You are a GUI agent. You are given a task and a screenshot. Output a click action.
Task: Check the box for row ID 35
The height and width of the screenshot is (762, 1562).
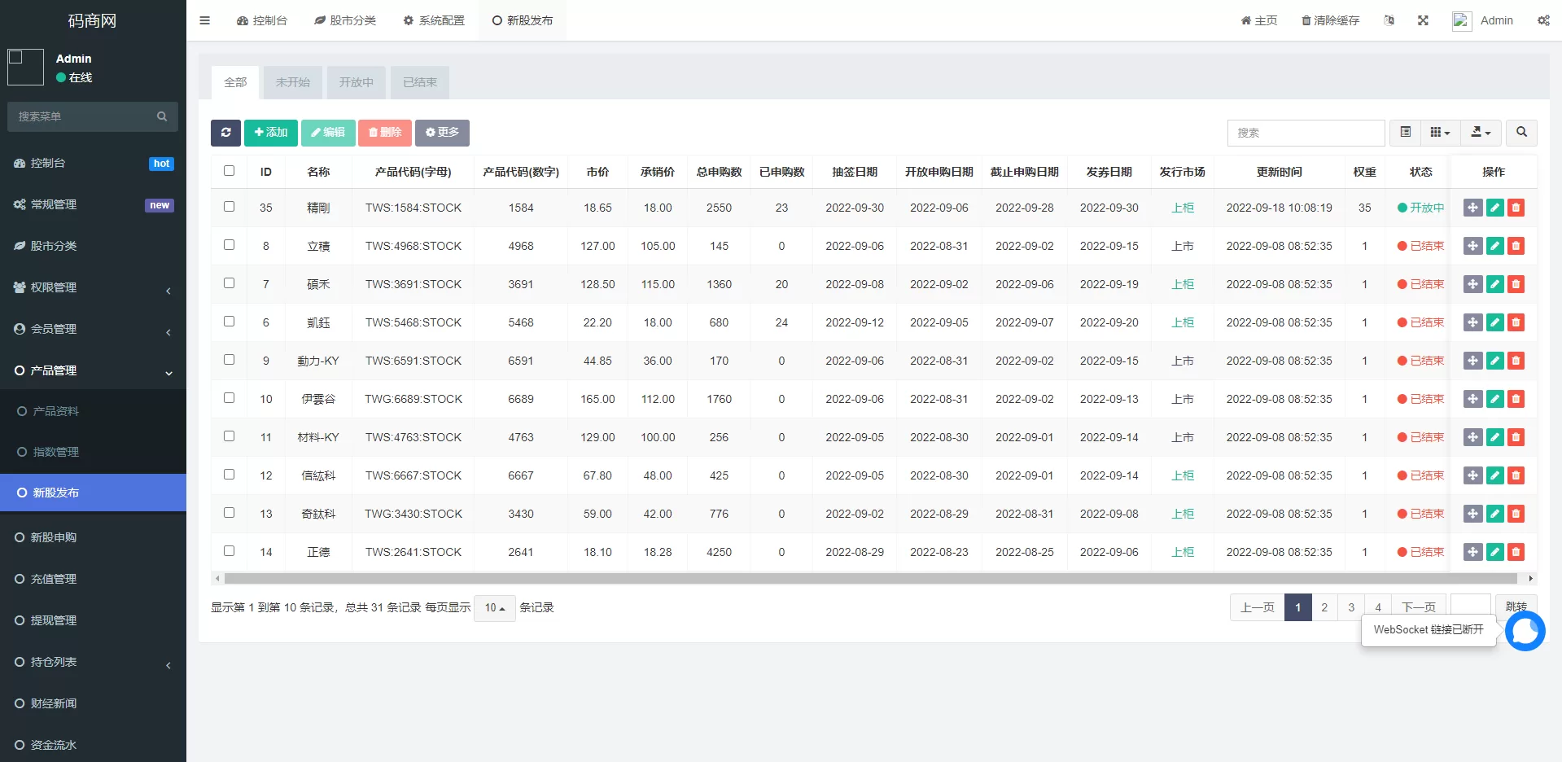point(229,207)
